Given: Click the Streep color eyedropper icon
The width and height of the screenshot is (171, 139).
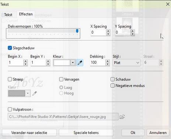Looking at the screenshot, I should (35, 93).
